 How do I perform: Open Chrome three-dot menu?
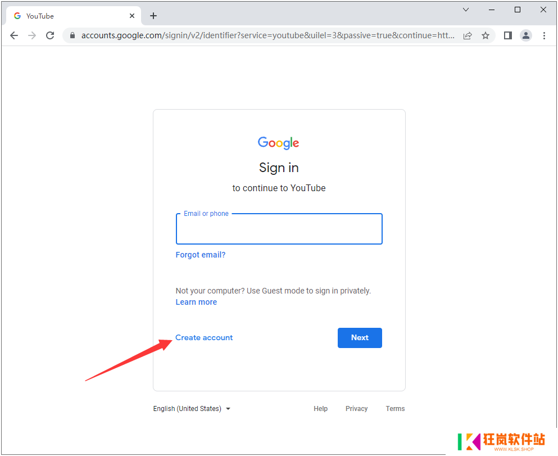544,35
